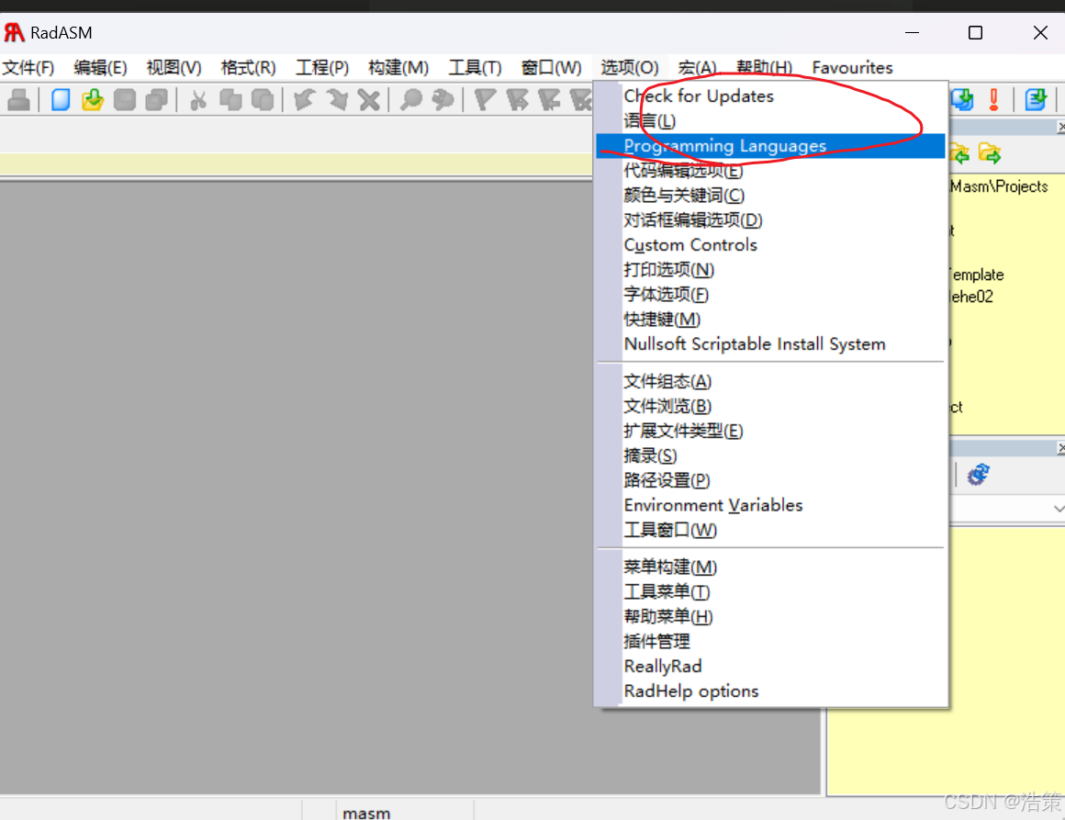Choose Check for Updates

click(x=770, y=95)
